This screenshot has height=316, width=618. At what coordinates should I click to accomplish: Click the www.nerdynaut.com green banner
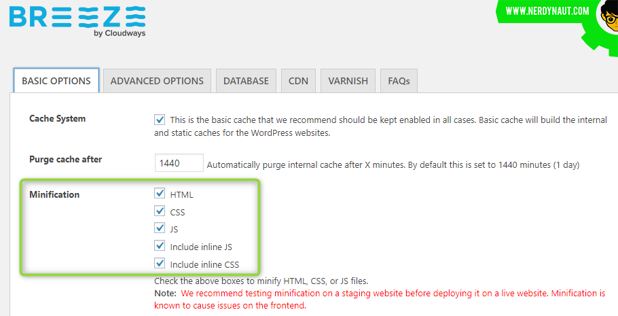(x=547, y=11)
